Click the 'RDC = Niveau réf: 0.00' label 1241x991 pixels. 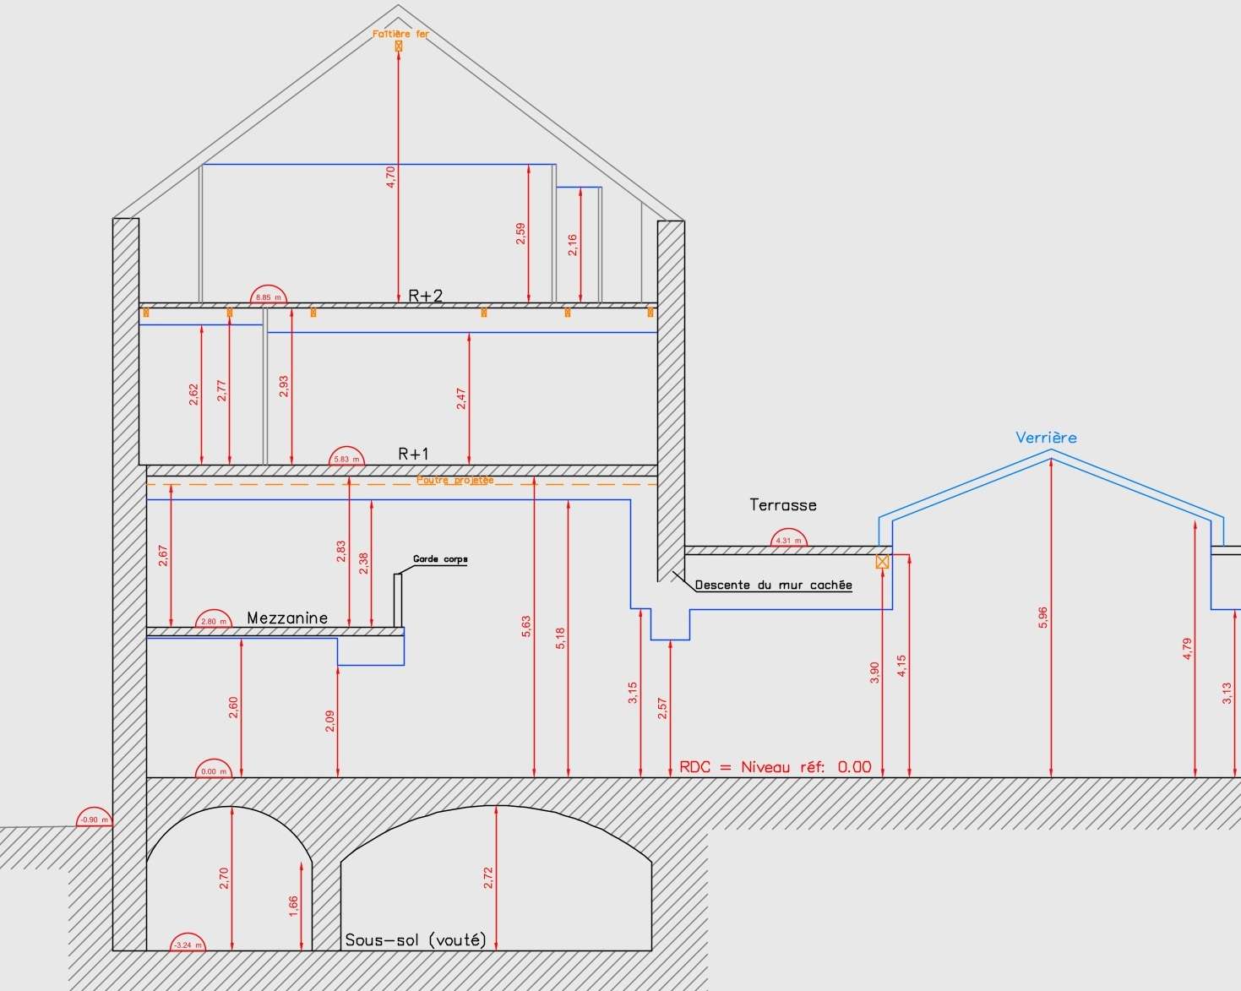pos(775,767)
